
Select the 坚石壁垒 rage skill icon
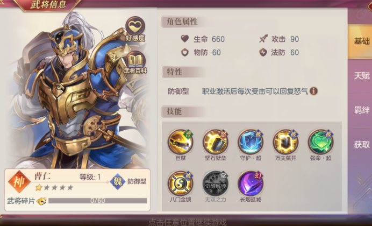(216, 142)
